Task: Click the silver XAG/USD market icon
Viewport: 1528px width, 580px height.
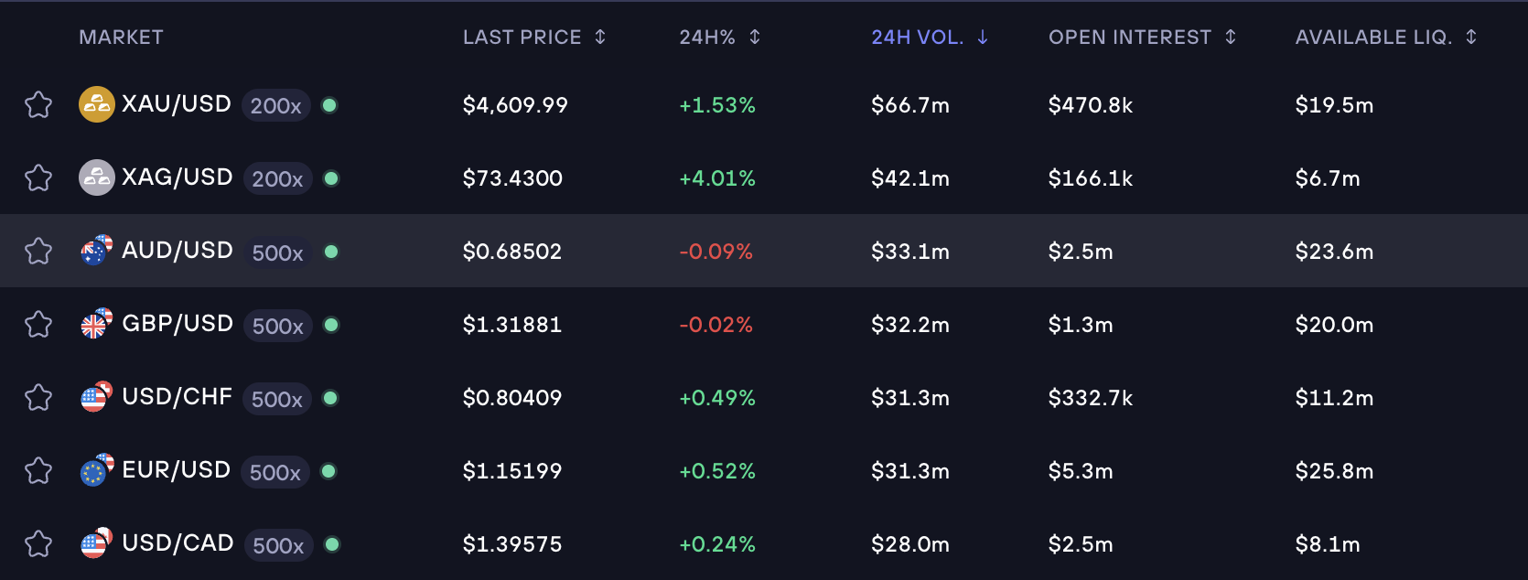Action: coord(95,177)
